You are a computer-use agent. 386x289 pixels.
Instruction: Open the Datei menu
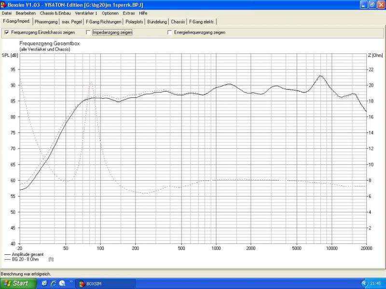(7, 13)
